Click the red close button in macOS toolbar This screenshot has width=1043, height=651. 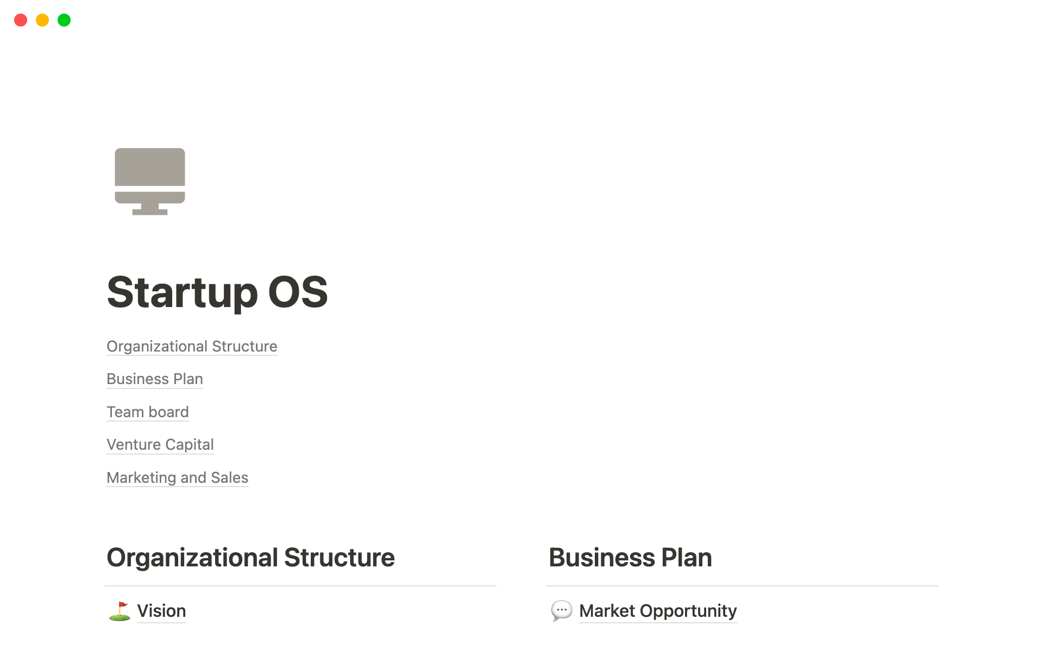pos(19,20)
